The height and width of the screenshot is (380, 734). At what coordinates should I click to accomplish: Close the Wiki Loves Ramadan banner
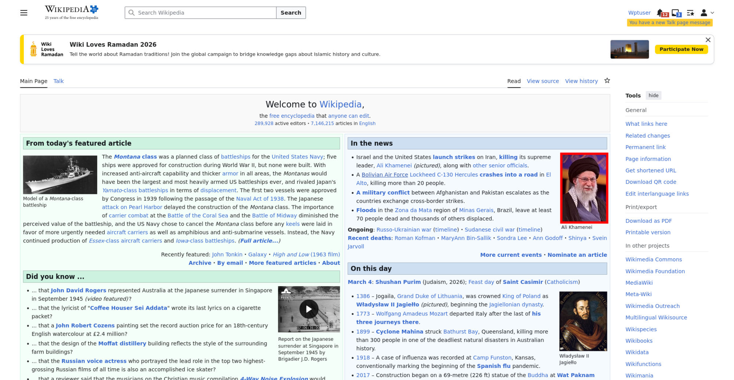(x=708, y=40)
